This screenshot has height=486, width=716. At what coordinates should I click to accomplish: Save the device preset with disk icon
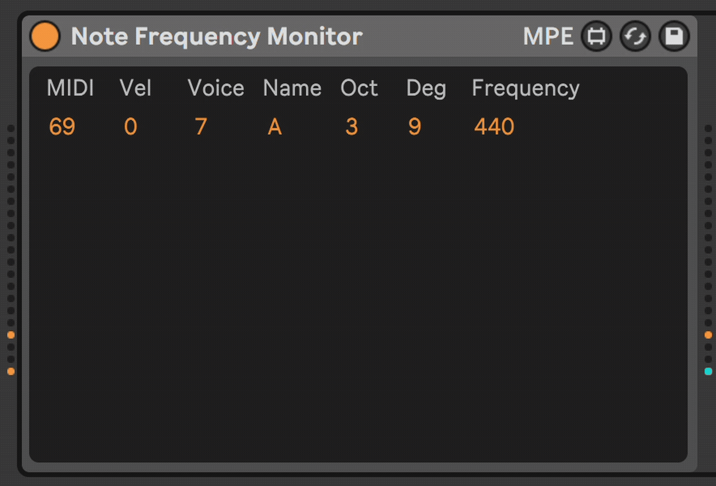tap(674, 37)
